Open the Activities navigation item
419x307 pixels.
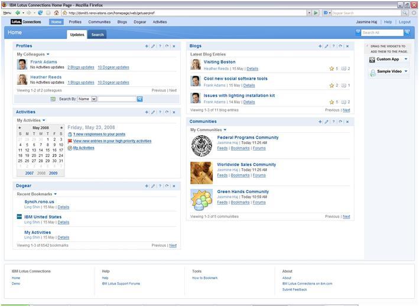pyautogui.click(x=160, y=22)
